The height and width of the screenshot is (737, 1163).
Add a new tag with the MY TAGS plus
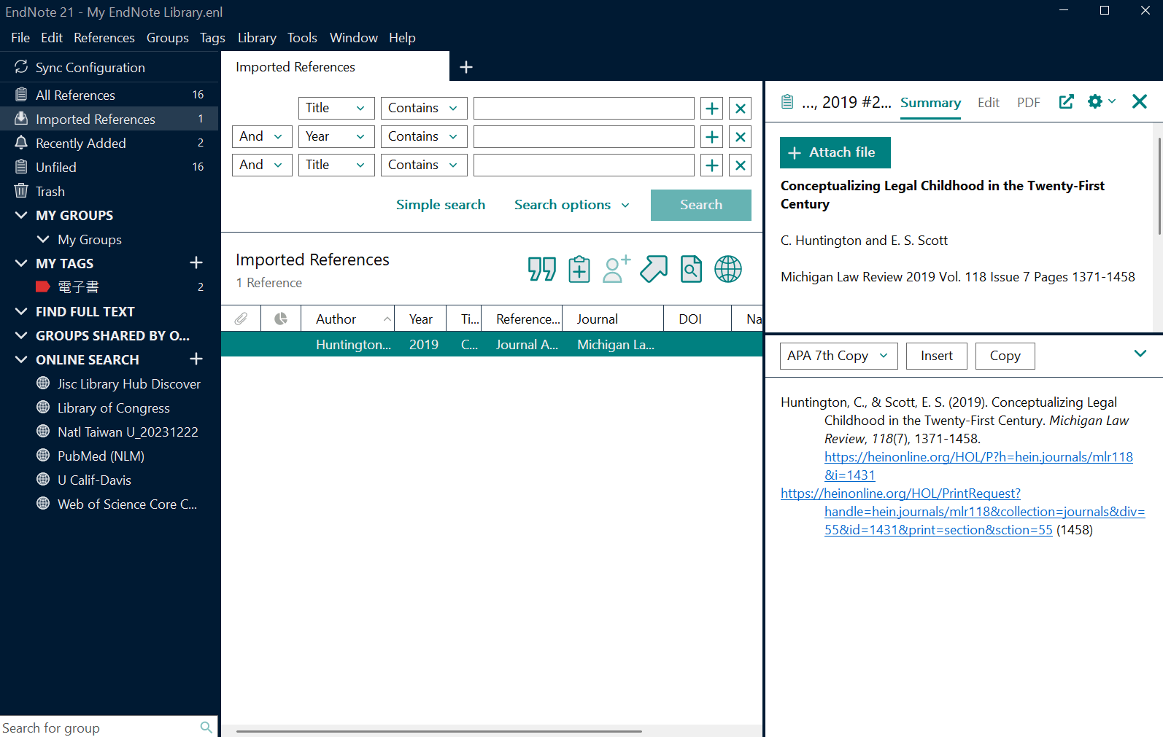pos(196,262)
